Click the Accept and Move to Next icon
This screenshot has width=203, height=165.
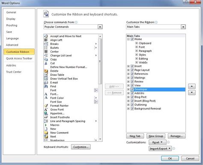(x=46, y=36)
